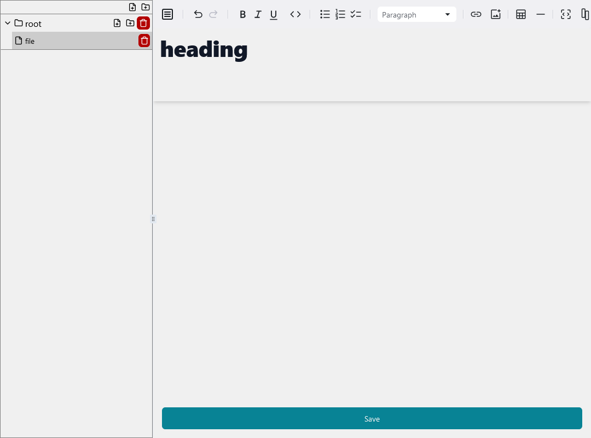Insert a checklist
This screenshot has height=438, width=591.
click(x=355, y=14)
